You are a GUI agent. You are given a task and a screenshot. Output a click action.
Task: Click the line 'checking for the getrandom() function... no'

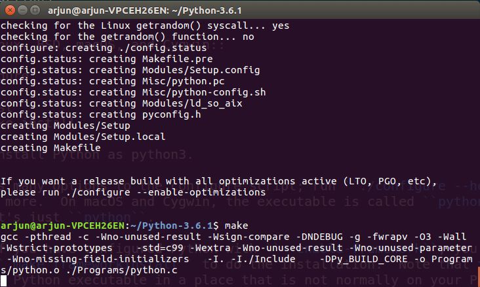pos(127,37)
